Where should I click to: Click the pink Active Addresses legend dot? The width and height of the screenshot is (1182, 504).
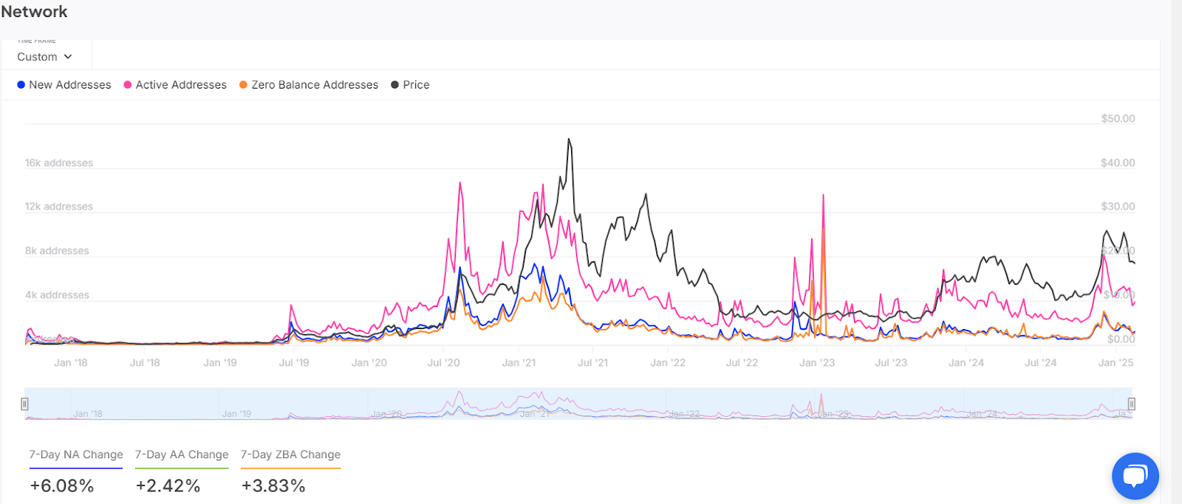[x=128, y=85]
